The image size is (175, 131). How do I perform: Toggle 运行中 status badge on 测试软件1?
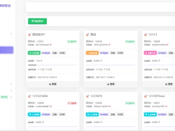(x=72, y=41)
